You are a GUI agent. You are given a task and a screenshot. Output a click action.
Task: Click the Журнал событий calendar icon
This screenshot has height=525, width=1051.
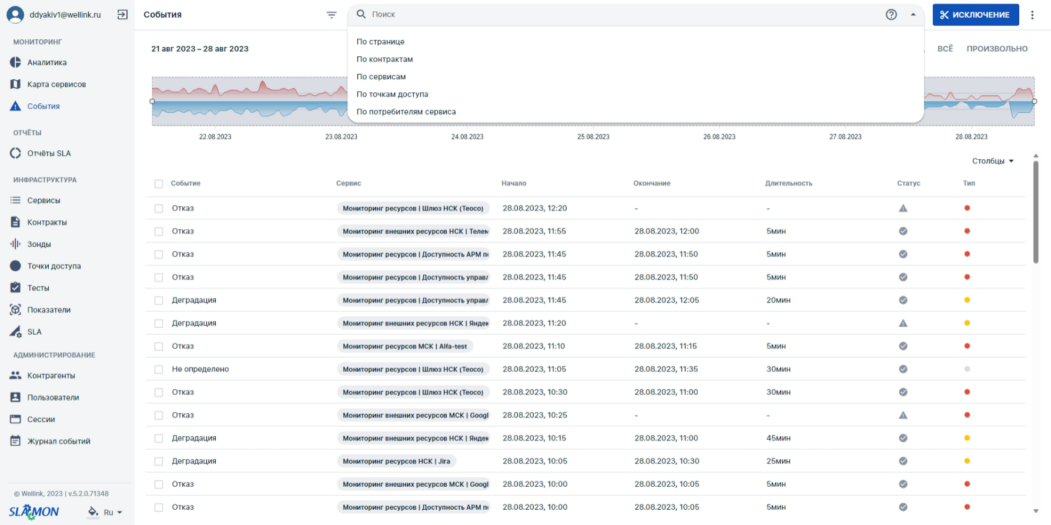pos(15,441)
